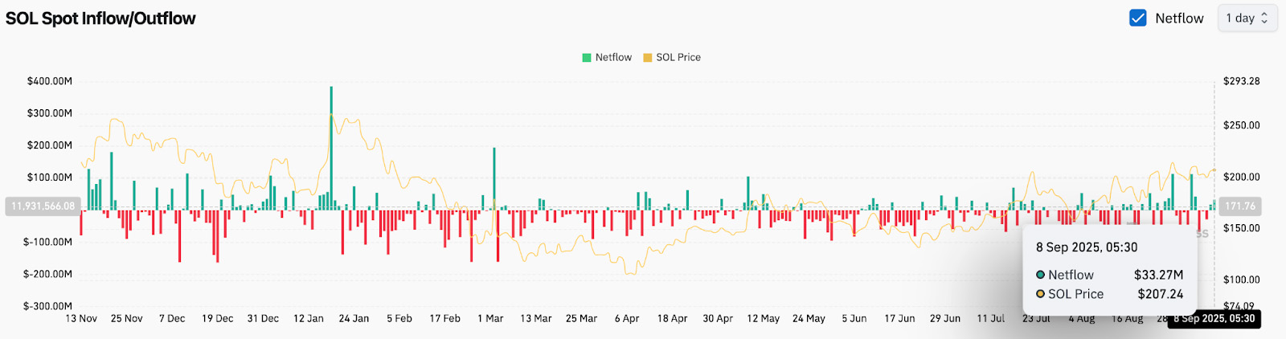Toggle Netflow series via green legend square

pyautogui.click(x=587, y=58)
